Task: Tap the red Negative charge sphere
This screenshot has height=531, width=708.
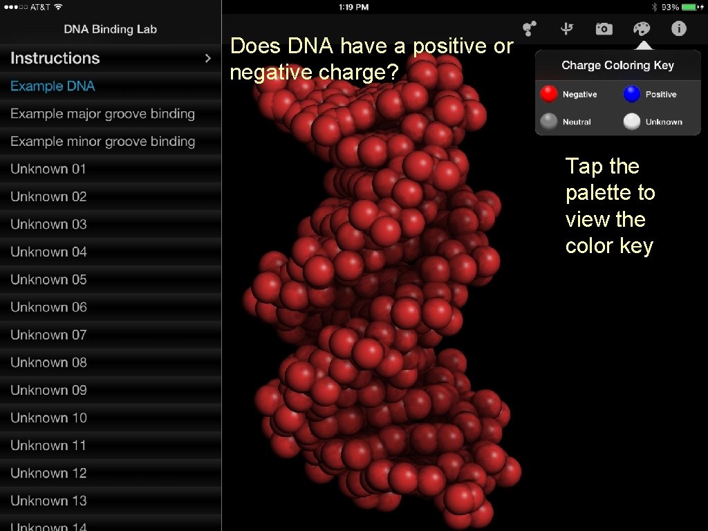Action: tap(548, 93)
